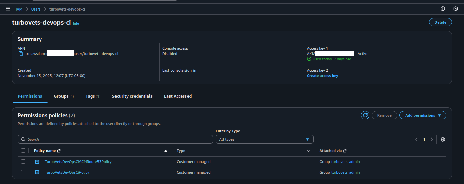
Task: Click the info circle icon in breadcrumb bar
Action: coord(443,9)
